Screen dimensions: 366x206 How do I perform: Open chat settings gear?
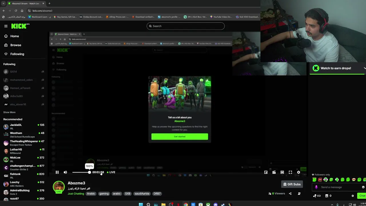point(353,196)
